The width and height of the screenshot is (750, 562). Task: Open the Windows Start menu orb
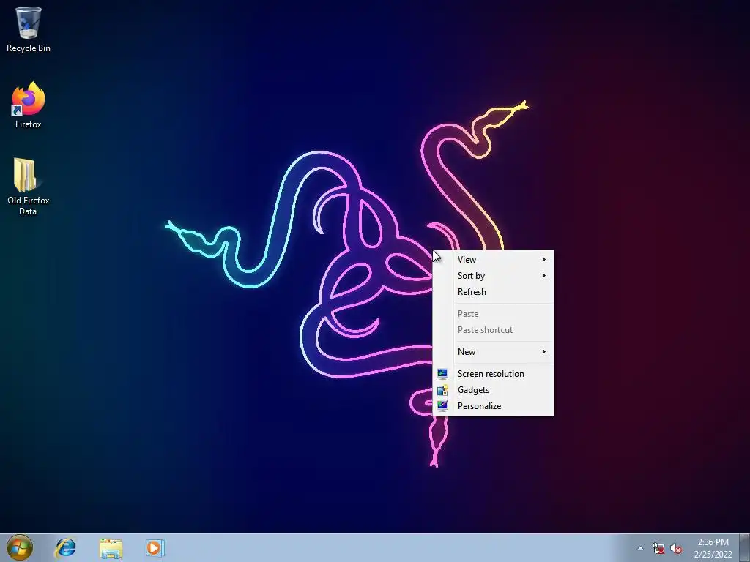[20, 547]
